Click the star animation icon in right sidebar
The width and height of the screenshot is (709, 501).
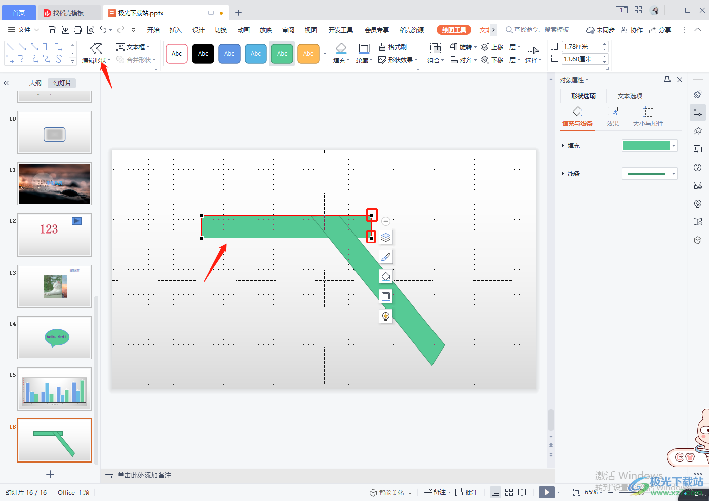pyautogui.click(x=698, y=131)
